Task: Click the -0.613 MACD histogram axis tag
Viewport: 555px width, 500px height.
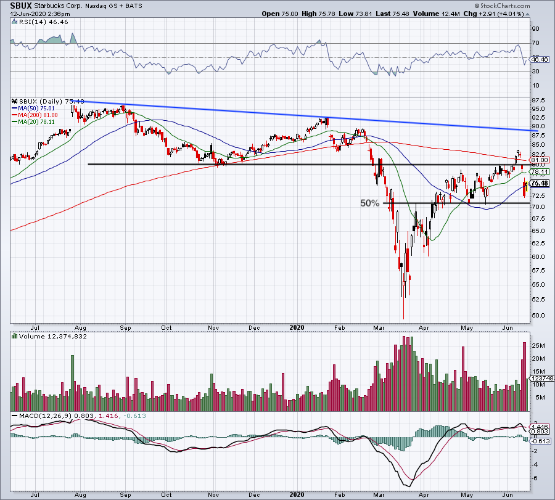Action: pyautogui.click(x=540, y=441)
